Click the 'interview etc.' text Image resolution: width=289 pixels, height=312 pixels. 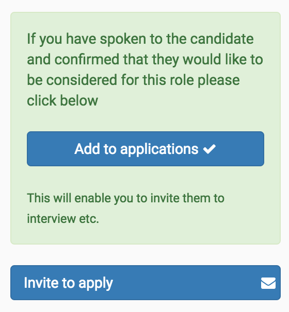[x=63, y=219]
